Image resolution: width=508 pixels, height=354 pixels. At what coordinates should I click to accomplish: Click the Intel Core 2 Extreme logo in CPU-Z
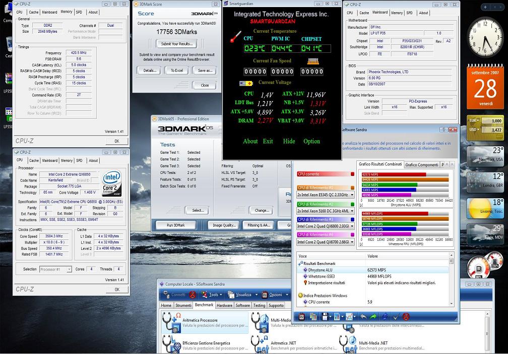111,184
